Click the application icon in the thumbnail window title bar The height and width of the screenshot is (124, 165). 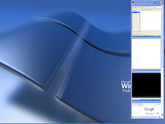[133, 3]
